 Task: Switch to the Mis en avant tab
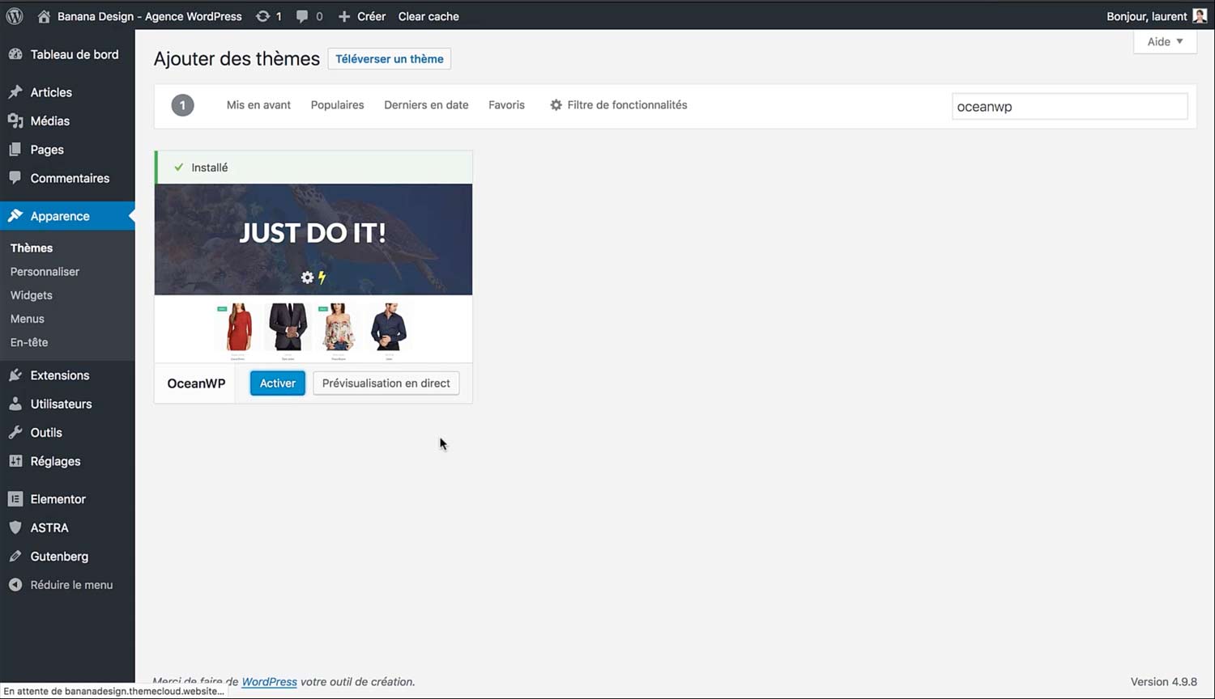tap(258, 105)
